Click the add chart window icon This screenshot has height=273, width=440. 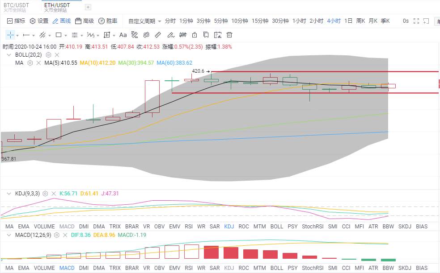(x=426, y=21)
